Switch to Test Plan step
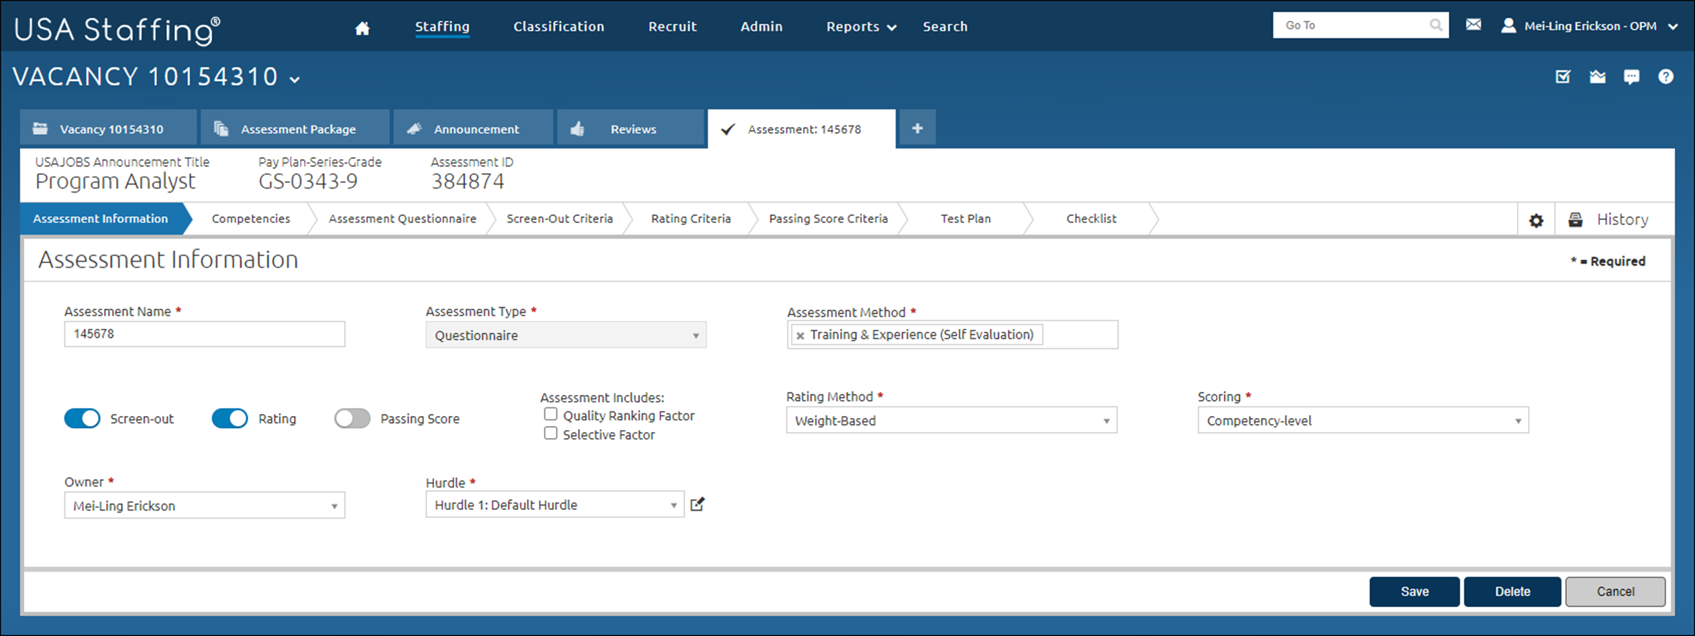 [965, 219]
